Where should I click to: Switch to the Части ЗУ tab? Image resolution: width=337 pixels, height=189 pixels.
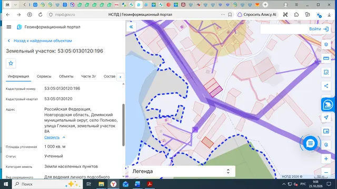[x=88, y=77]
